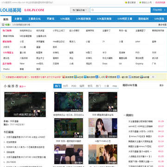Viewport: 167px width, 167px height.
Task: Open the 55开直播 thumbnail in the grid's top row
Action: coord(103,102)
